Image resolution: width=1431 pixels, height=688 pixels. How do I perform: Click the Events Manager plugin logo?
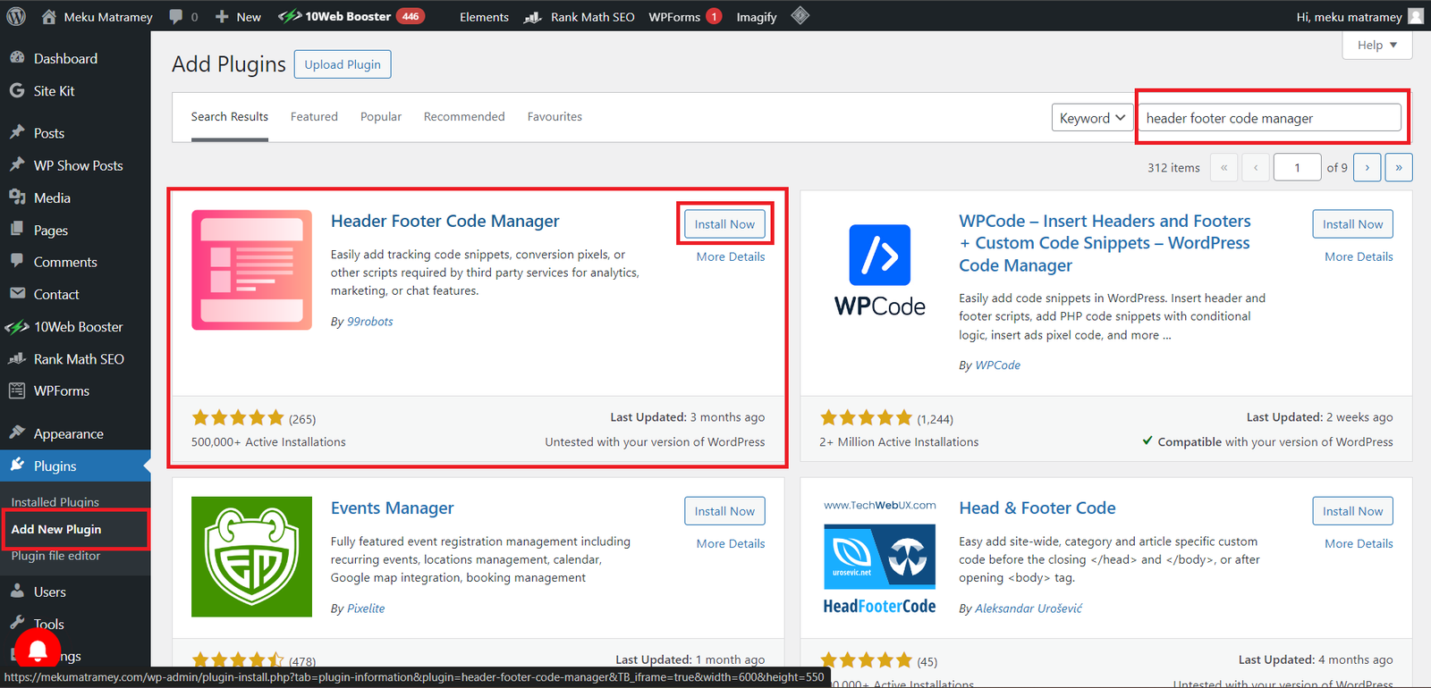251,557
